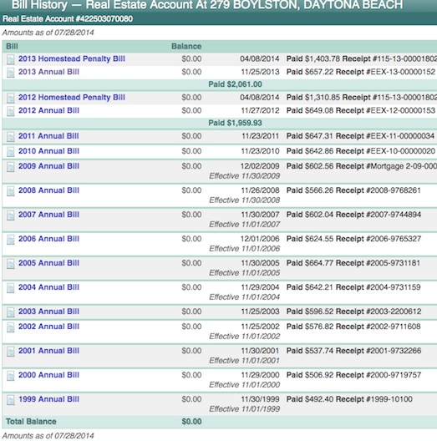The image size is (437, 441).
Task: Click Real Estate Account #422503070080 text
Action: pyautogui.click(x=68, y=19)
